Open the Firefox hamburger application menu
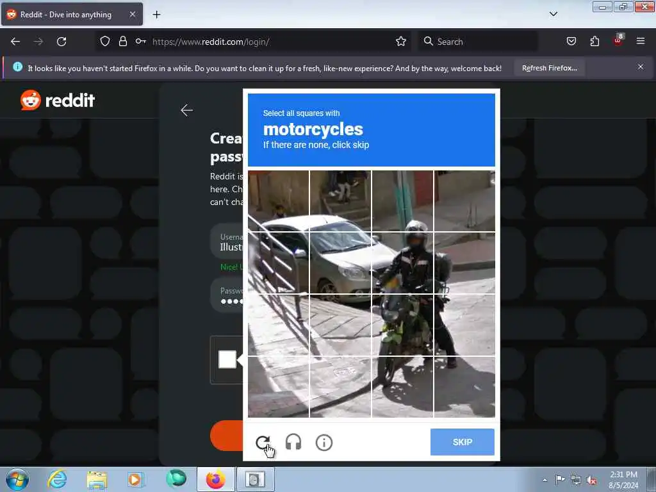This screenshot has height=492, width=656. 641,42
